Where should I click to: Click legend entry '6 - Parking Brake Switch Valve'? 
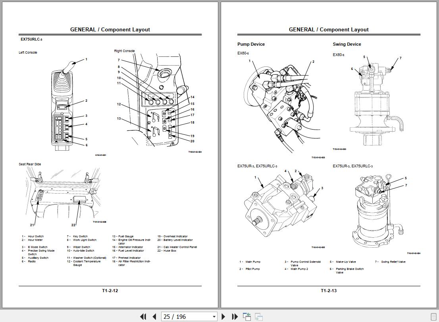point(347,271)
